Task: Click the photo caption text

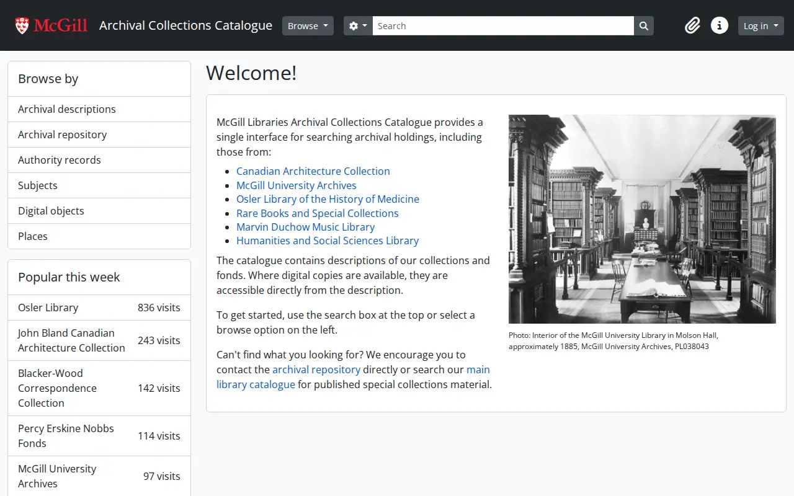Action: pos(613,340)
